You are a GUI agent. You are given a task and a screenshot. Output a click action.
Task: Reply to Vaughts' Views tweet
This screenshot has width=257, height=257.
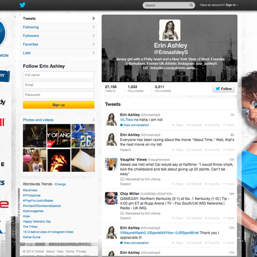click(x=177, y=184)
